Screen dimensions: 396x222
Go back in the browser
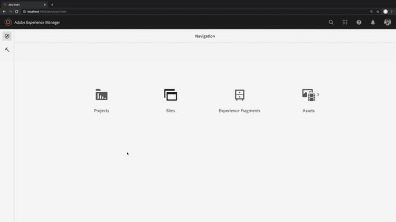pos(4,12)
